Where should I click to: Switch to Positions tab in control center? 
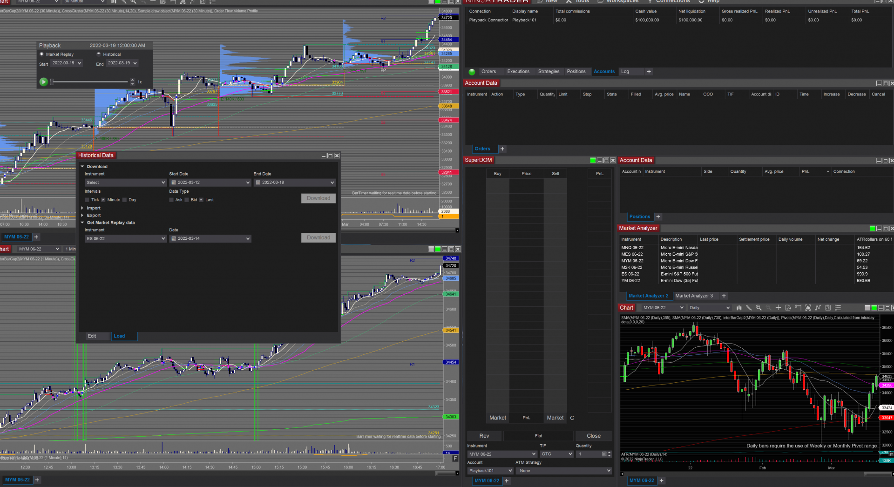pos(576,72)
